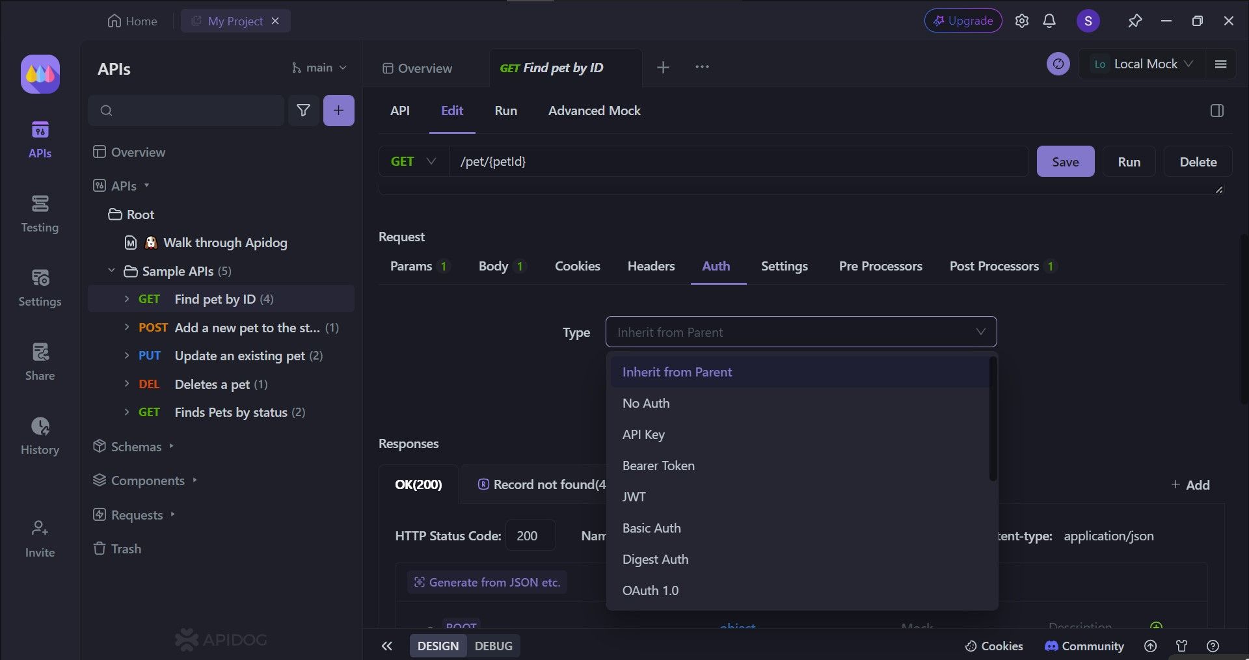The height and width of the screenshot is (660, 1249).
Task: Click the Save button
Action: click(x=1065, y=162)
